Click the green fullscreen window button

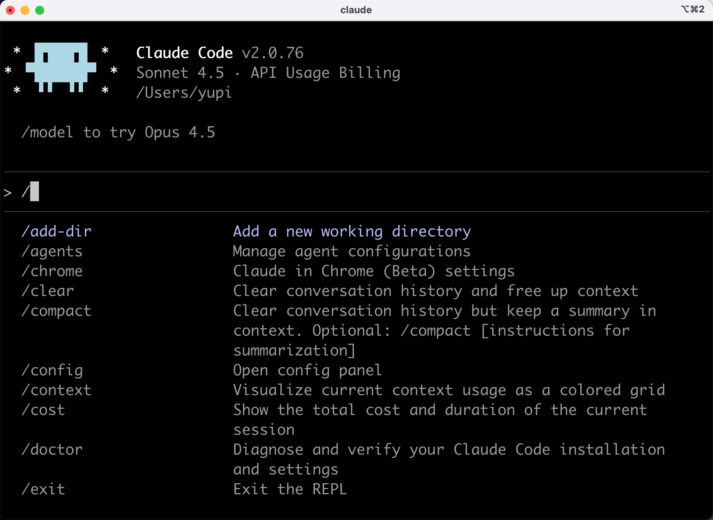pos(40,10)
